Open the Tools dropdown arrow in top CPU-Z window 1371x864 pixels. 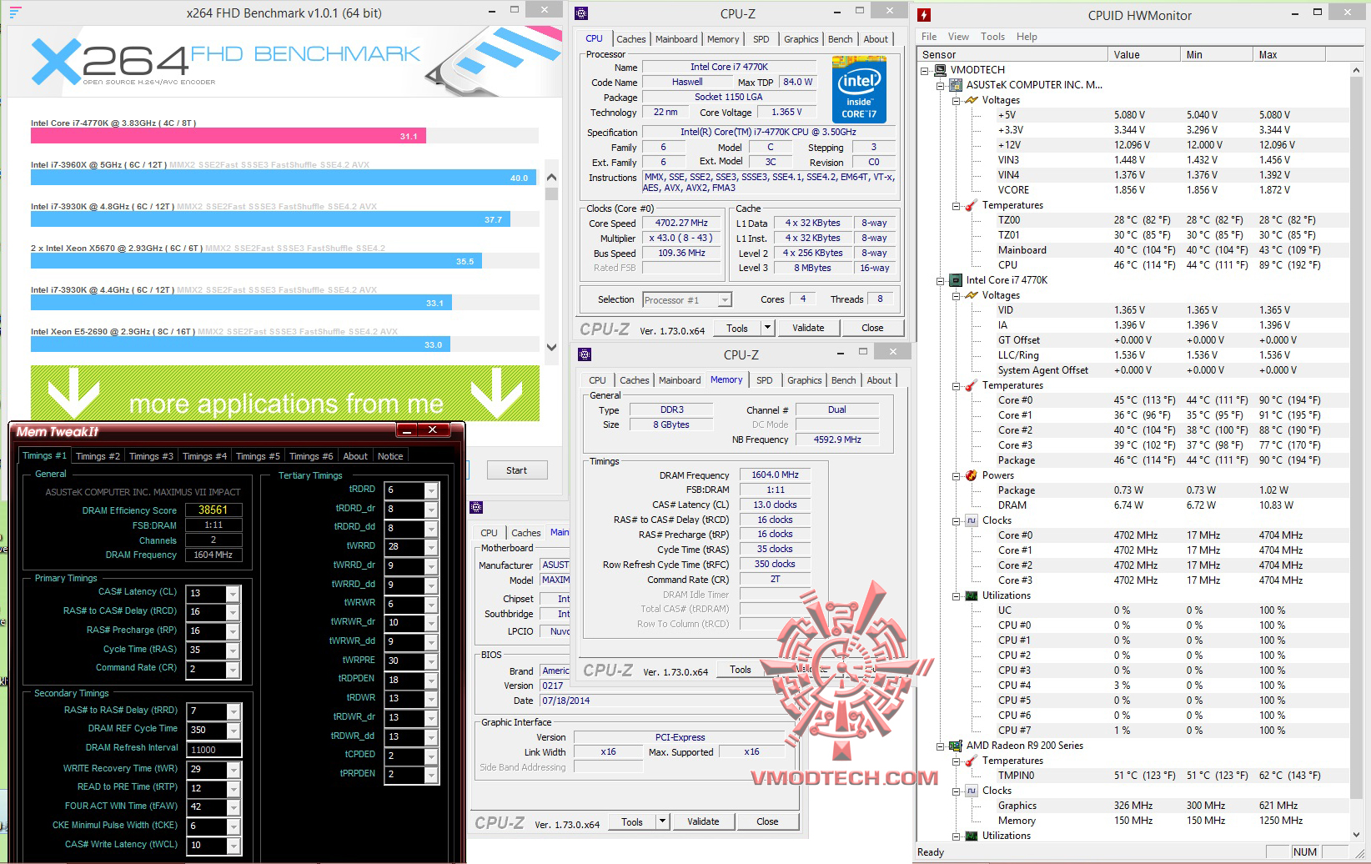(x=767, y=328)
